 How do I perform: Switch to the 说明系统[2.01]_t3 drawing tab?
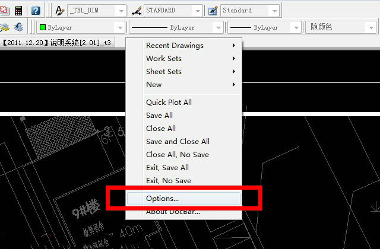pos(57,43)
